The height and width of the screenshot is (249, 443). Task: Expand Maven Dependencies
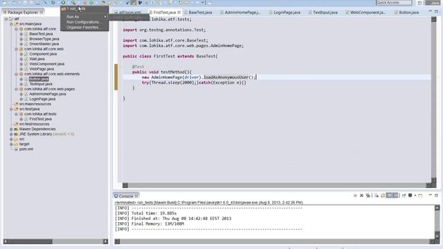click(11, 129)
